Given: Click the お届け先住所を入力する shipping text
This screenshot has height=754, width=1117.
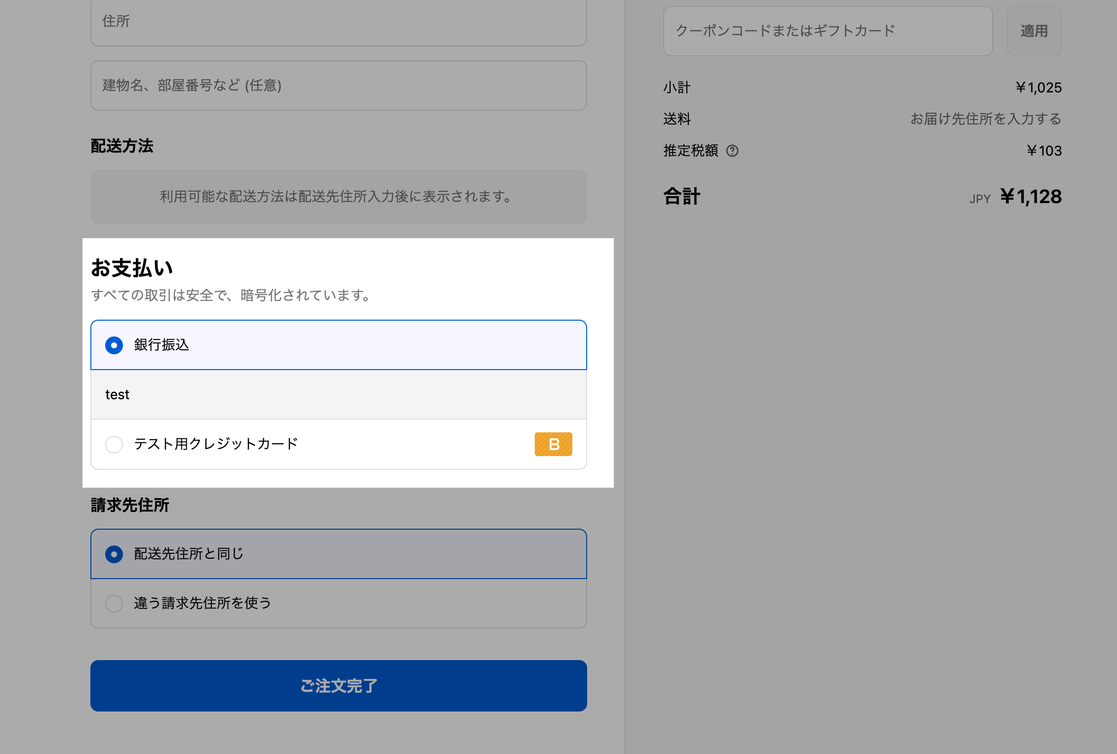Looking at the screenshot, I should coord(986,119).
